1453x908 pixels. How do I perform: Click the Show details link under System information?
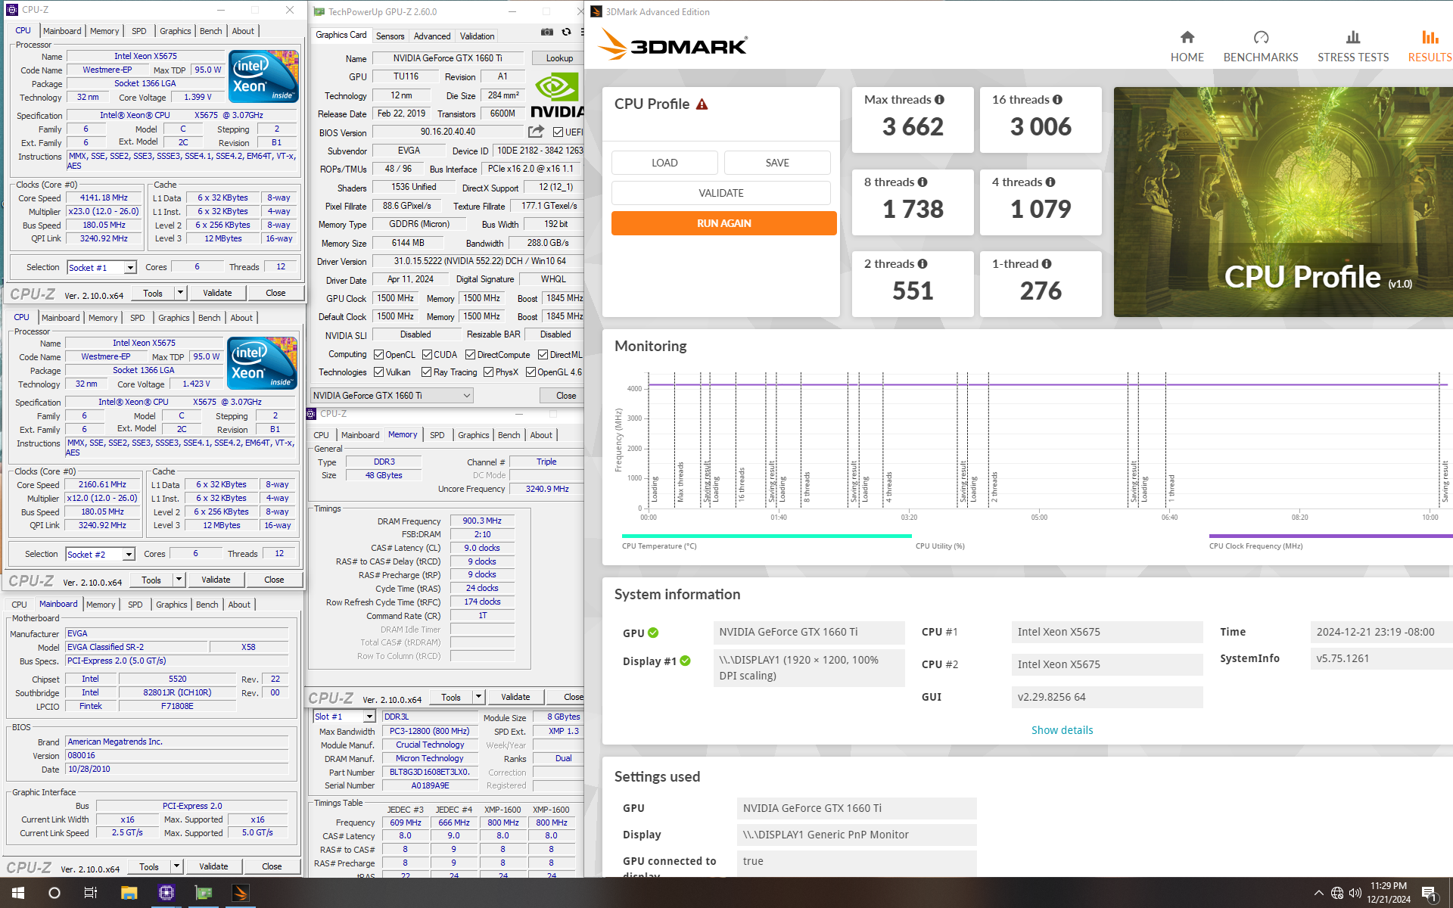[1062, 730]
